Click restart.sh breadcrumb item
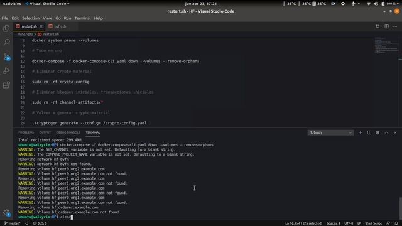Image resolution: width=402 pixels, height=226 pixels. click(x=51, y=34)
